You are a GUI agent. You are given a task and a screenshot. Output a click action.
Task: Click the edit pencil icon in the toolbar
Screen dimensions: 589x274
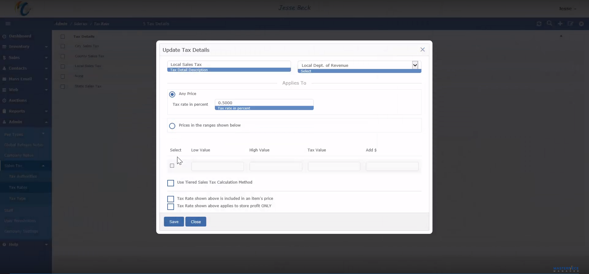pos(571,24)
